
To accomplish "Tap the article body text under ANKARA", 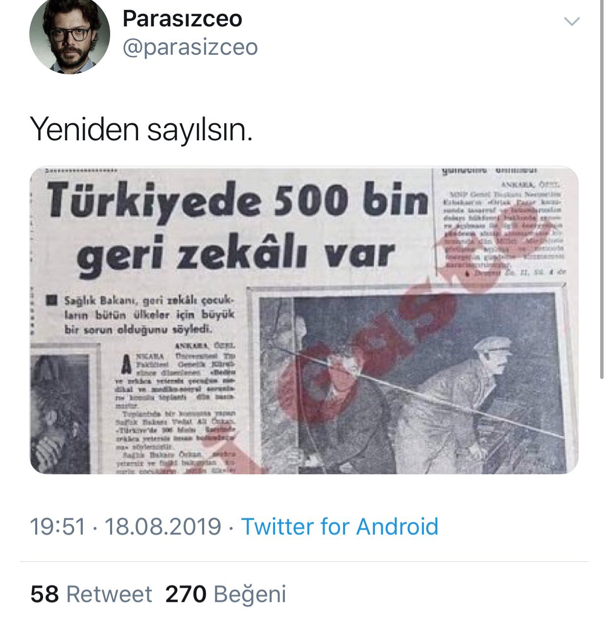I will [x=176, y=411].
